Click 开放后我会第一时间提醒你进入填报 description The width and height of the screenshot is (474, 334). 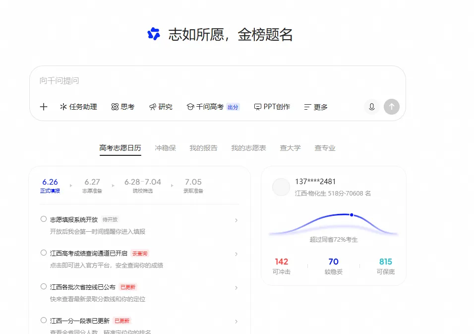[x=98, y=232]
